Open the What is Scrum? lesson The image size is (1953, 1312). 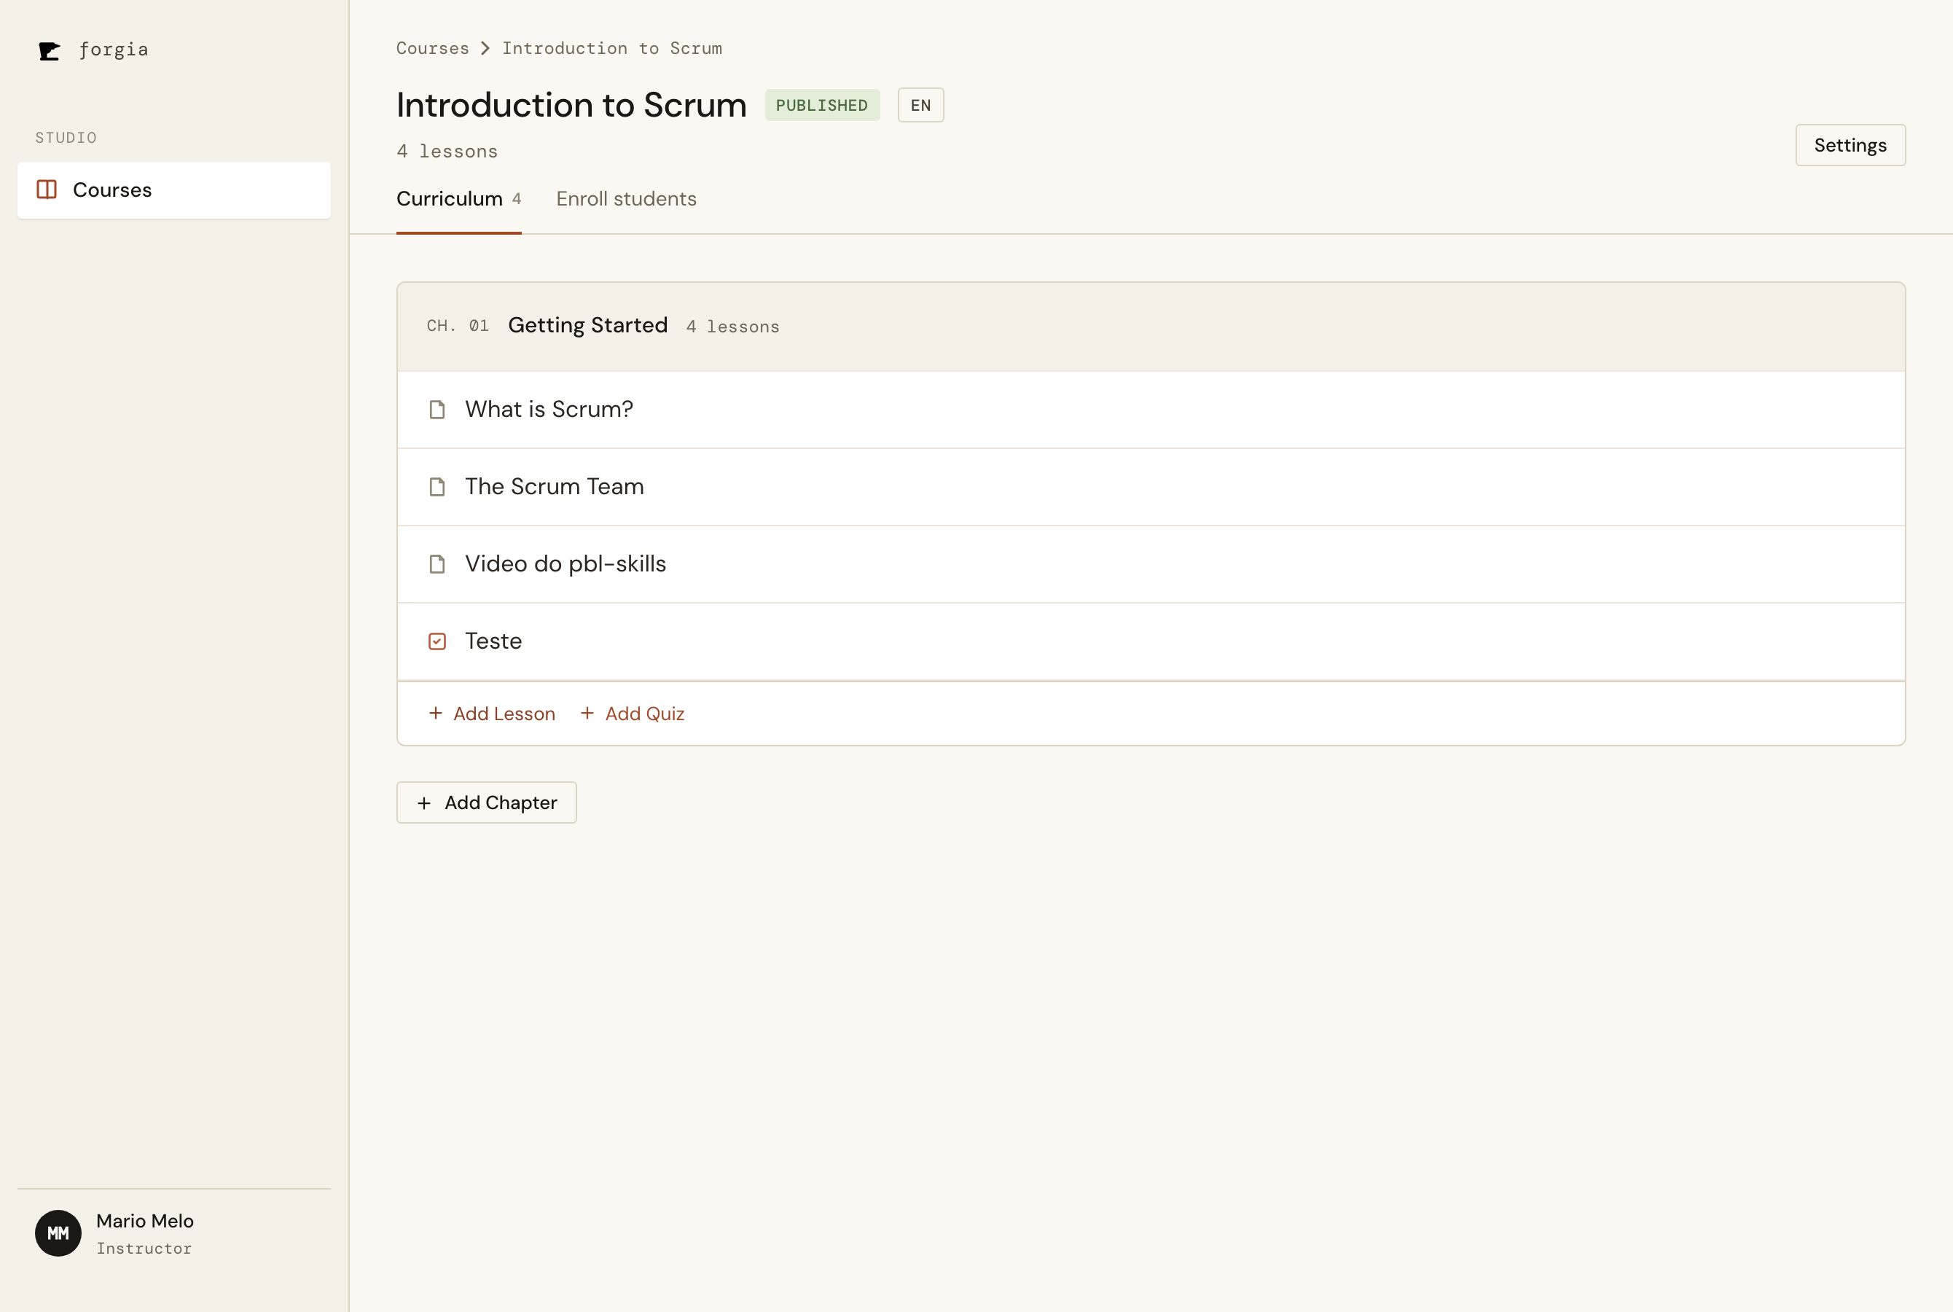pyautogui.click(x=1151, y=410)
